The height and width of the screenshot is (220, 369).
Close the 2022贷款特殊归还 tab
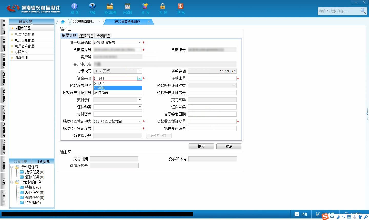point(149,22)
